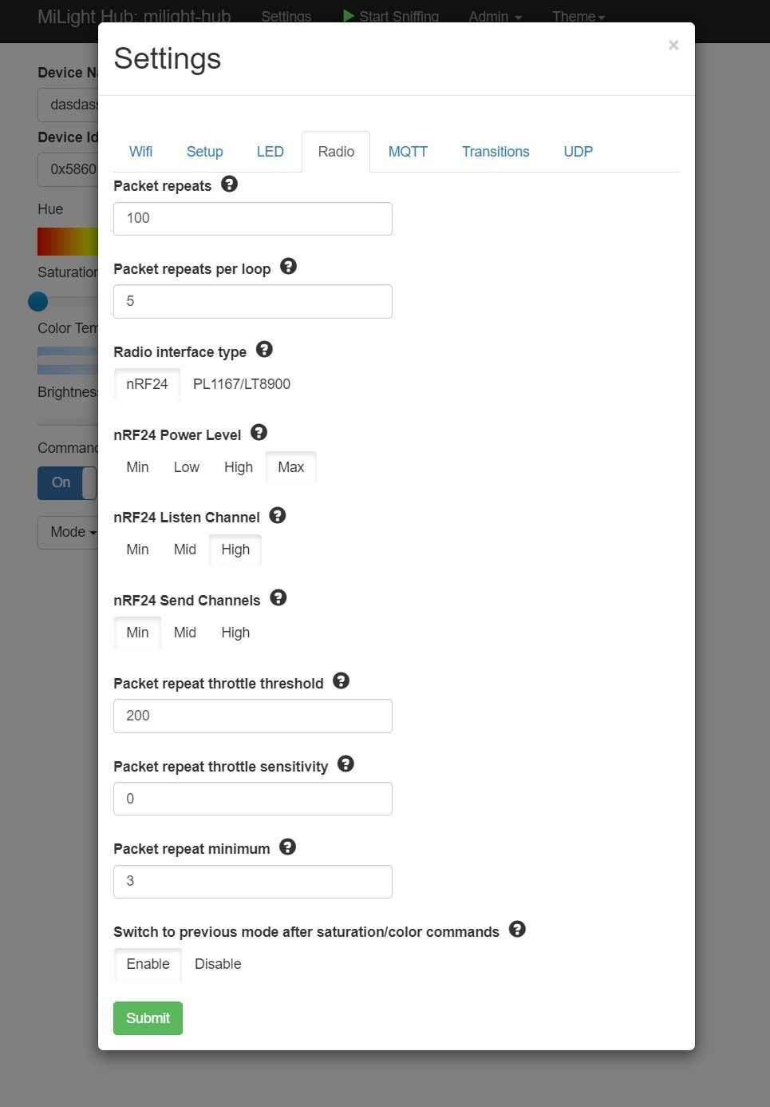Focus the throttle sensitivity input field

tap(253, 799)
